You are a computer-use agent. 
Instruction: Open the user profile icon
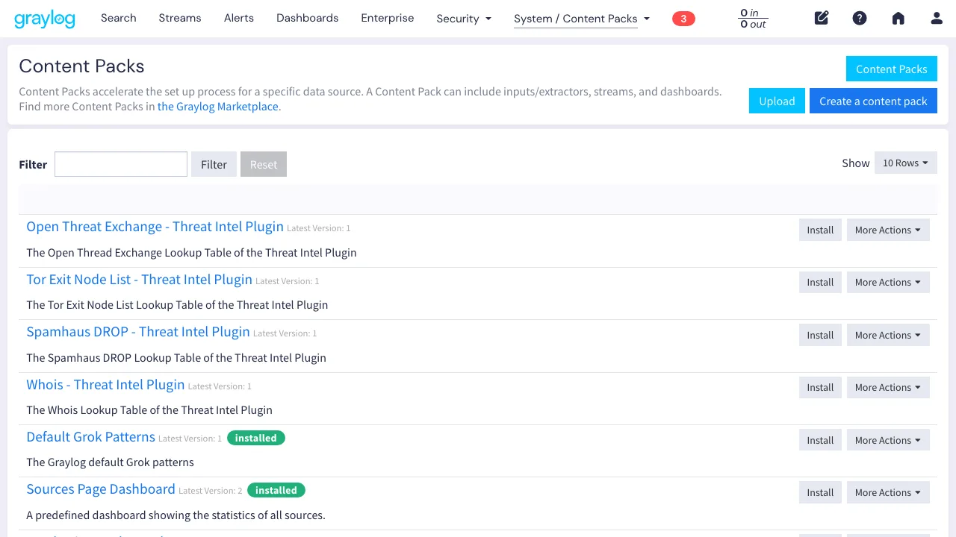[937, 18]
